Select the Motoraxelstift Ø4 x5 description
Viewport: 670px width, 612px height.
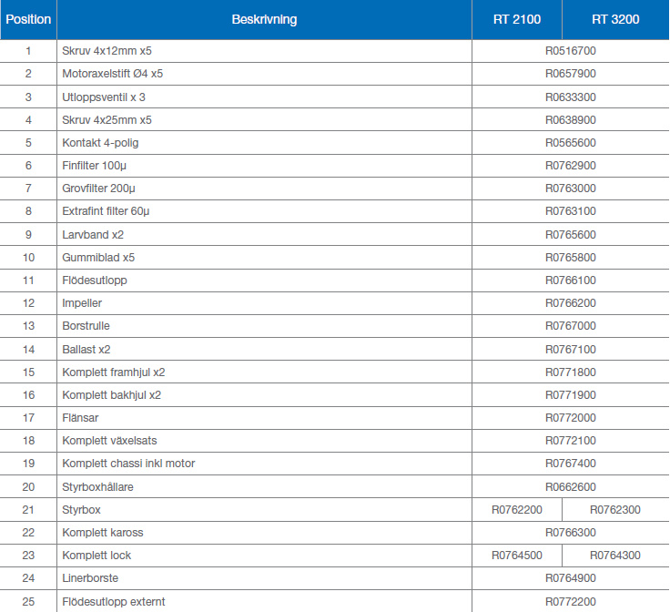point(112,74)
